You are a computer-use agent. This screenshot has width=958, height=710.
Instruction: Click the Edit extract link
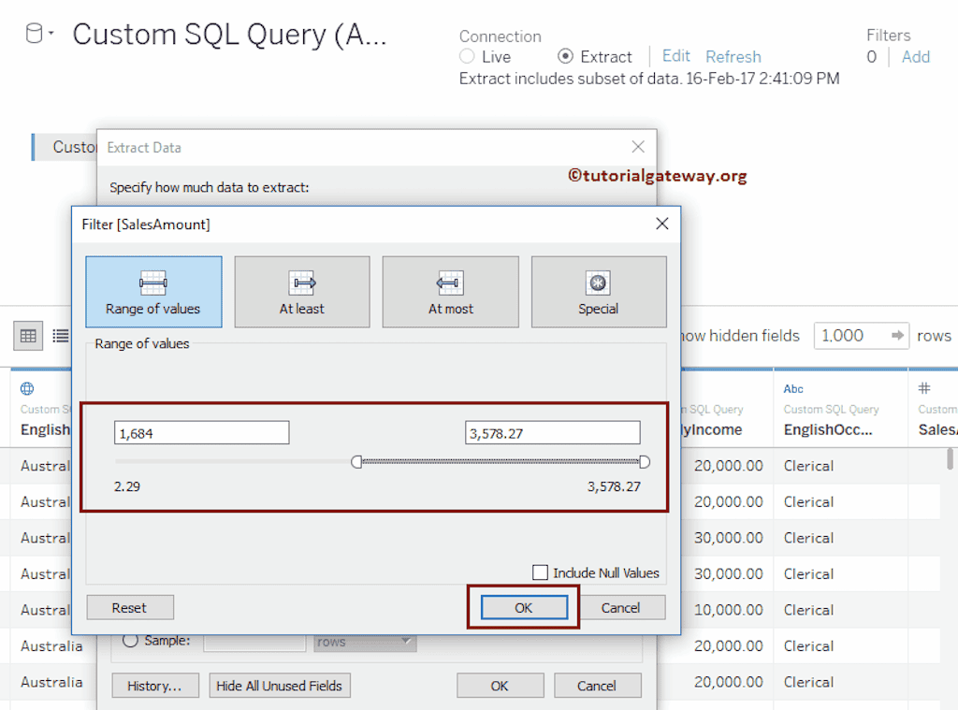[x=675, y=56]
